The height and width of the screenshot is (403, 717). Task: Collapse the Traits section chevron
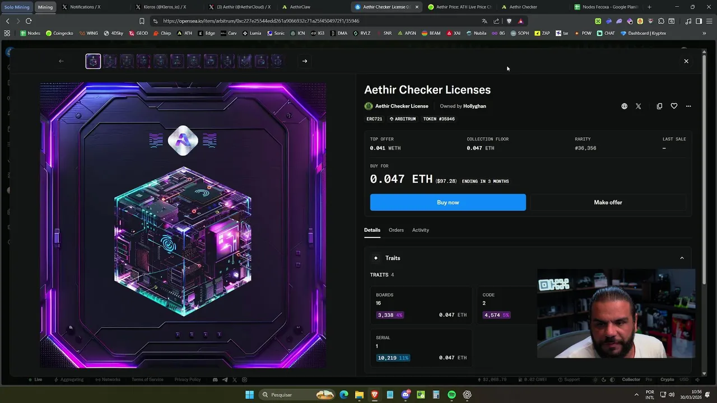tap(682, 258)
